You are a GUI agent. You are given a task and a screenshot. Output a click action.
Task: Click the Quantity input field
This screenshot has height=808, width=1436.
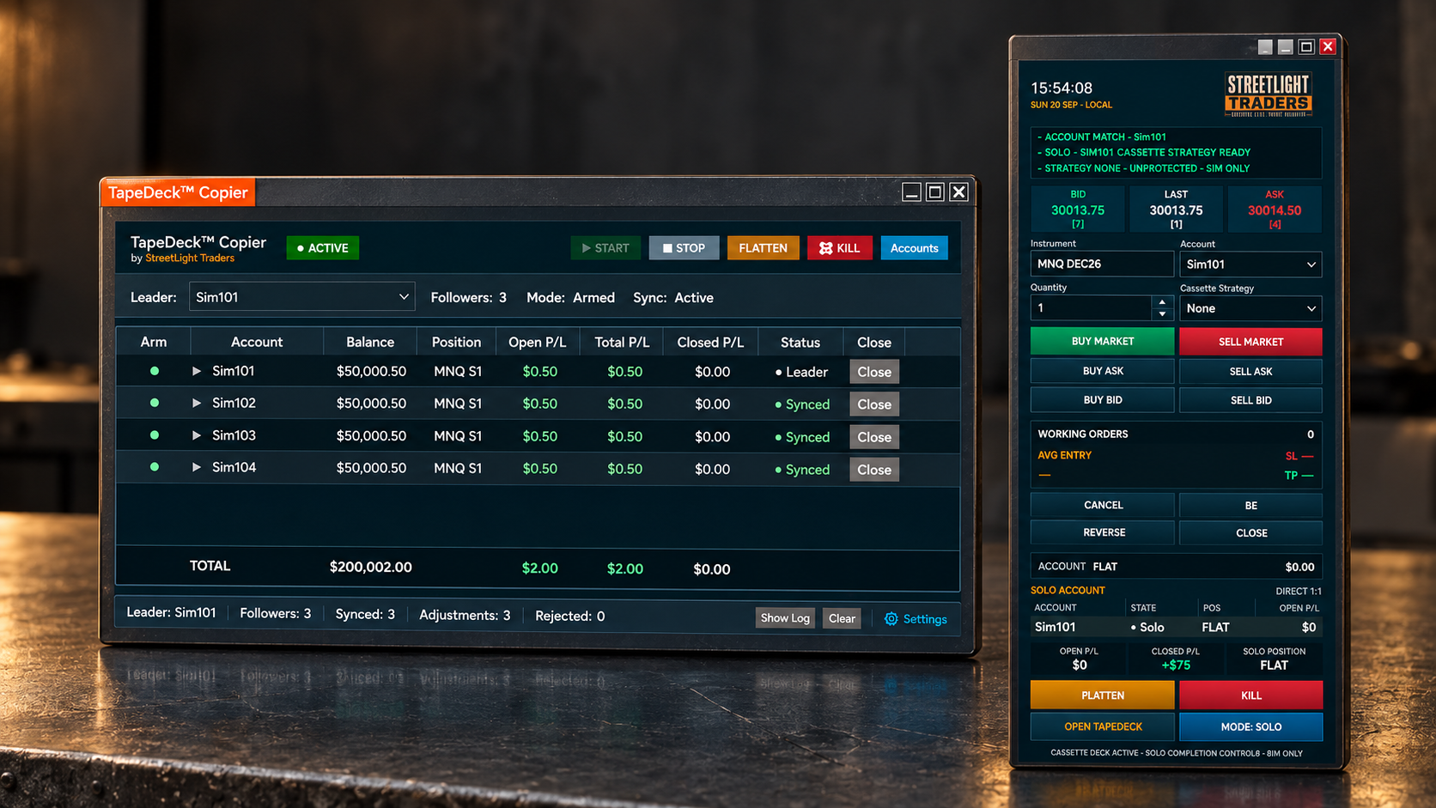point(1091,308)
